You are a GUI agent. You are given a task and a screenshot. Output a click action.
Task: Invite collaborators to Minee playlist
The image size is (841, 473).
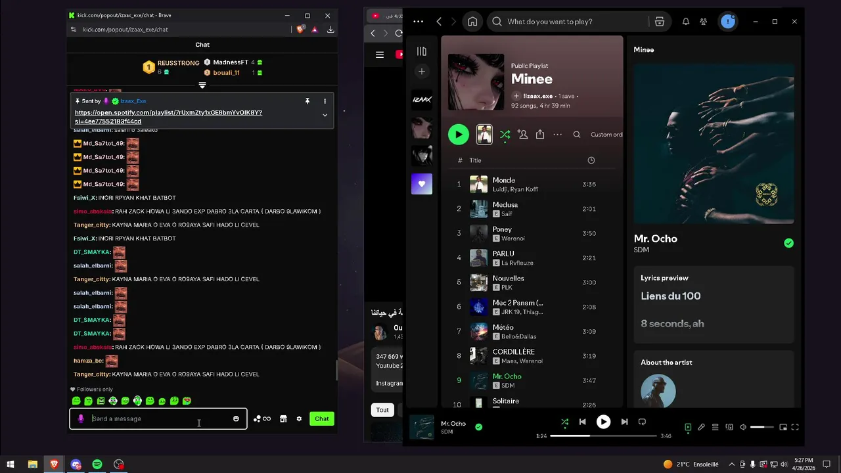pos(522,135)
